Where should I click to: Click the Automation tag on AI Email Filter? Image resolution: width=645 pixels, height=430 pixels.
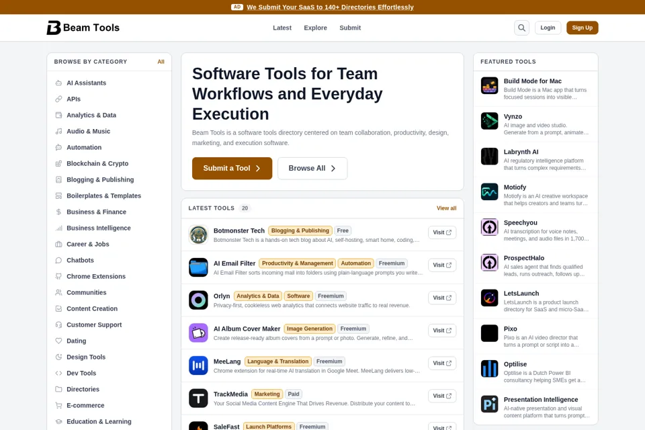tap(356, 263)
